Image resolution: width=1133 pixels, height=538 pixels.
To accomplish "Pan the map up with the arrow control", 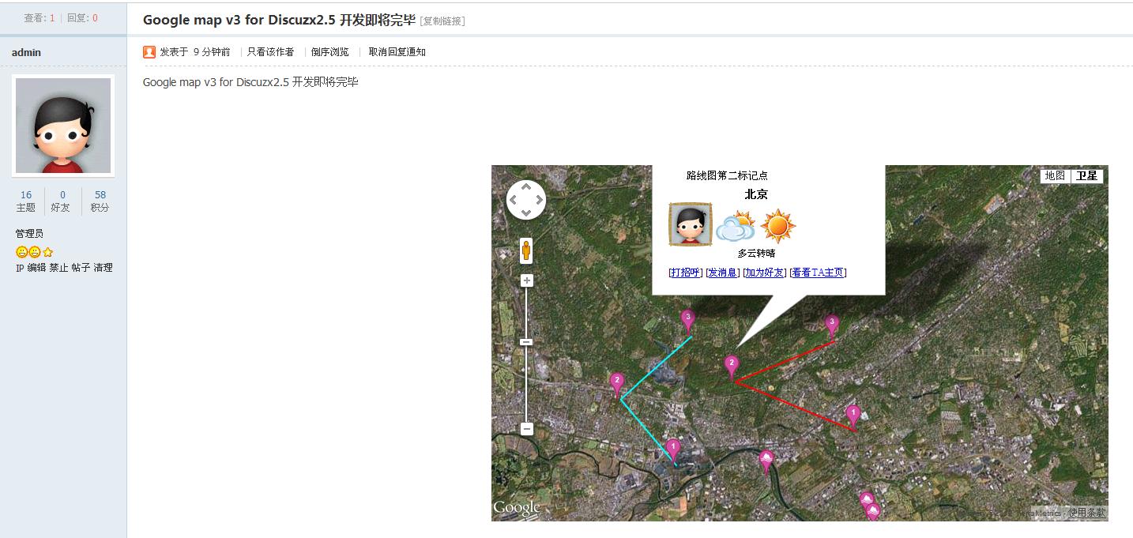I will pyautogui.click(x=526, y=187).
